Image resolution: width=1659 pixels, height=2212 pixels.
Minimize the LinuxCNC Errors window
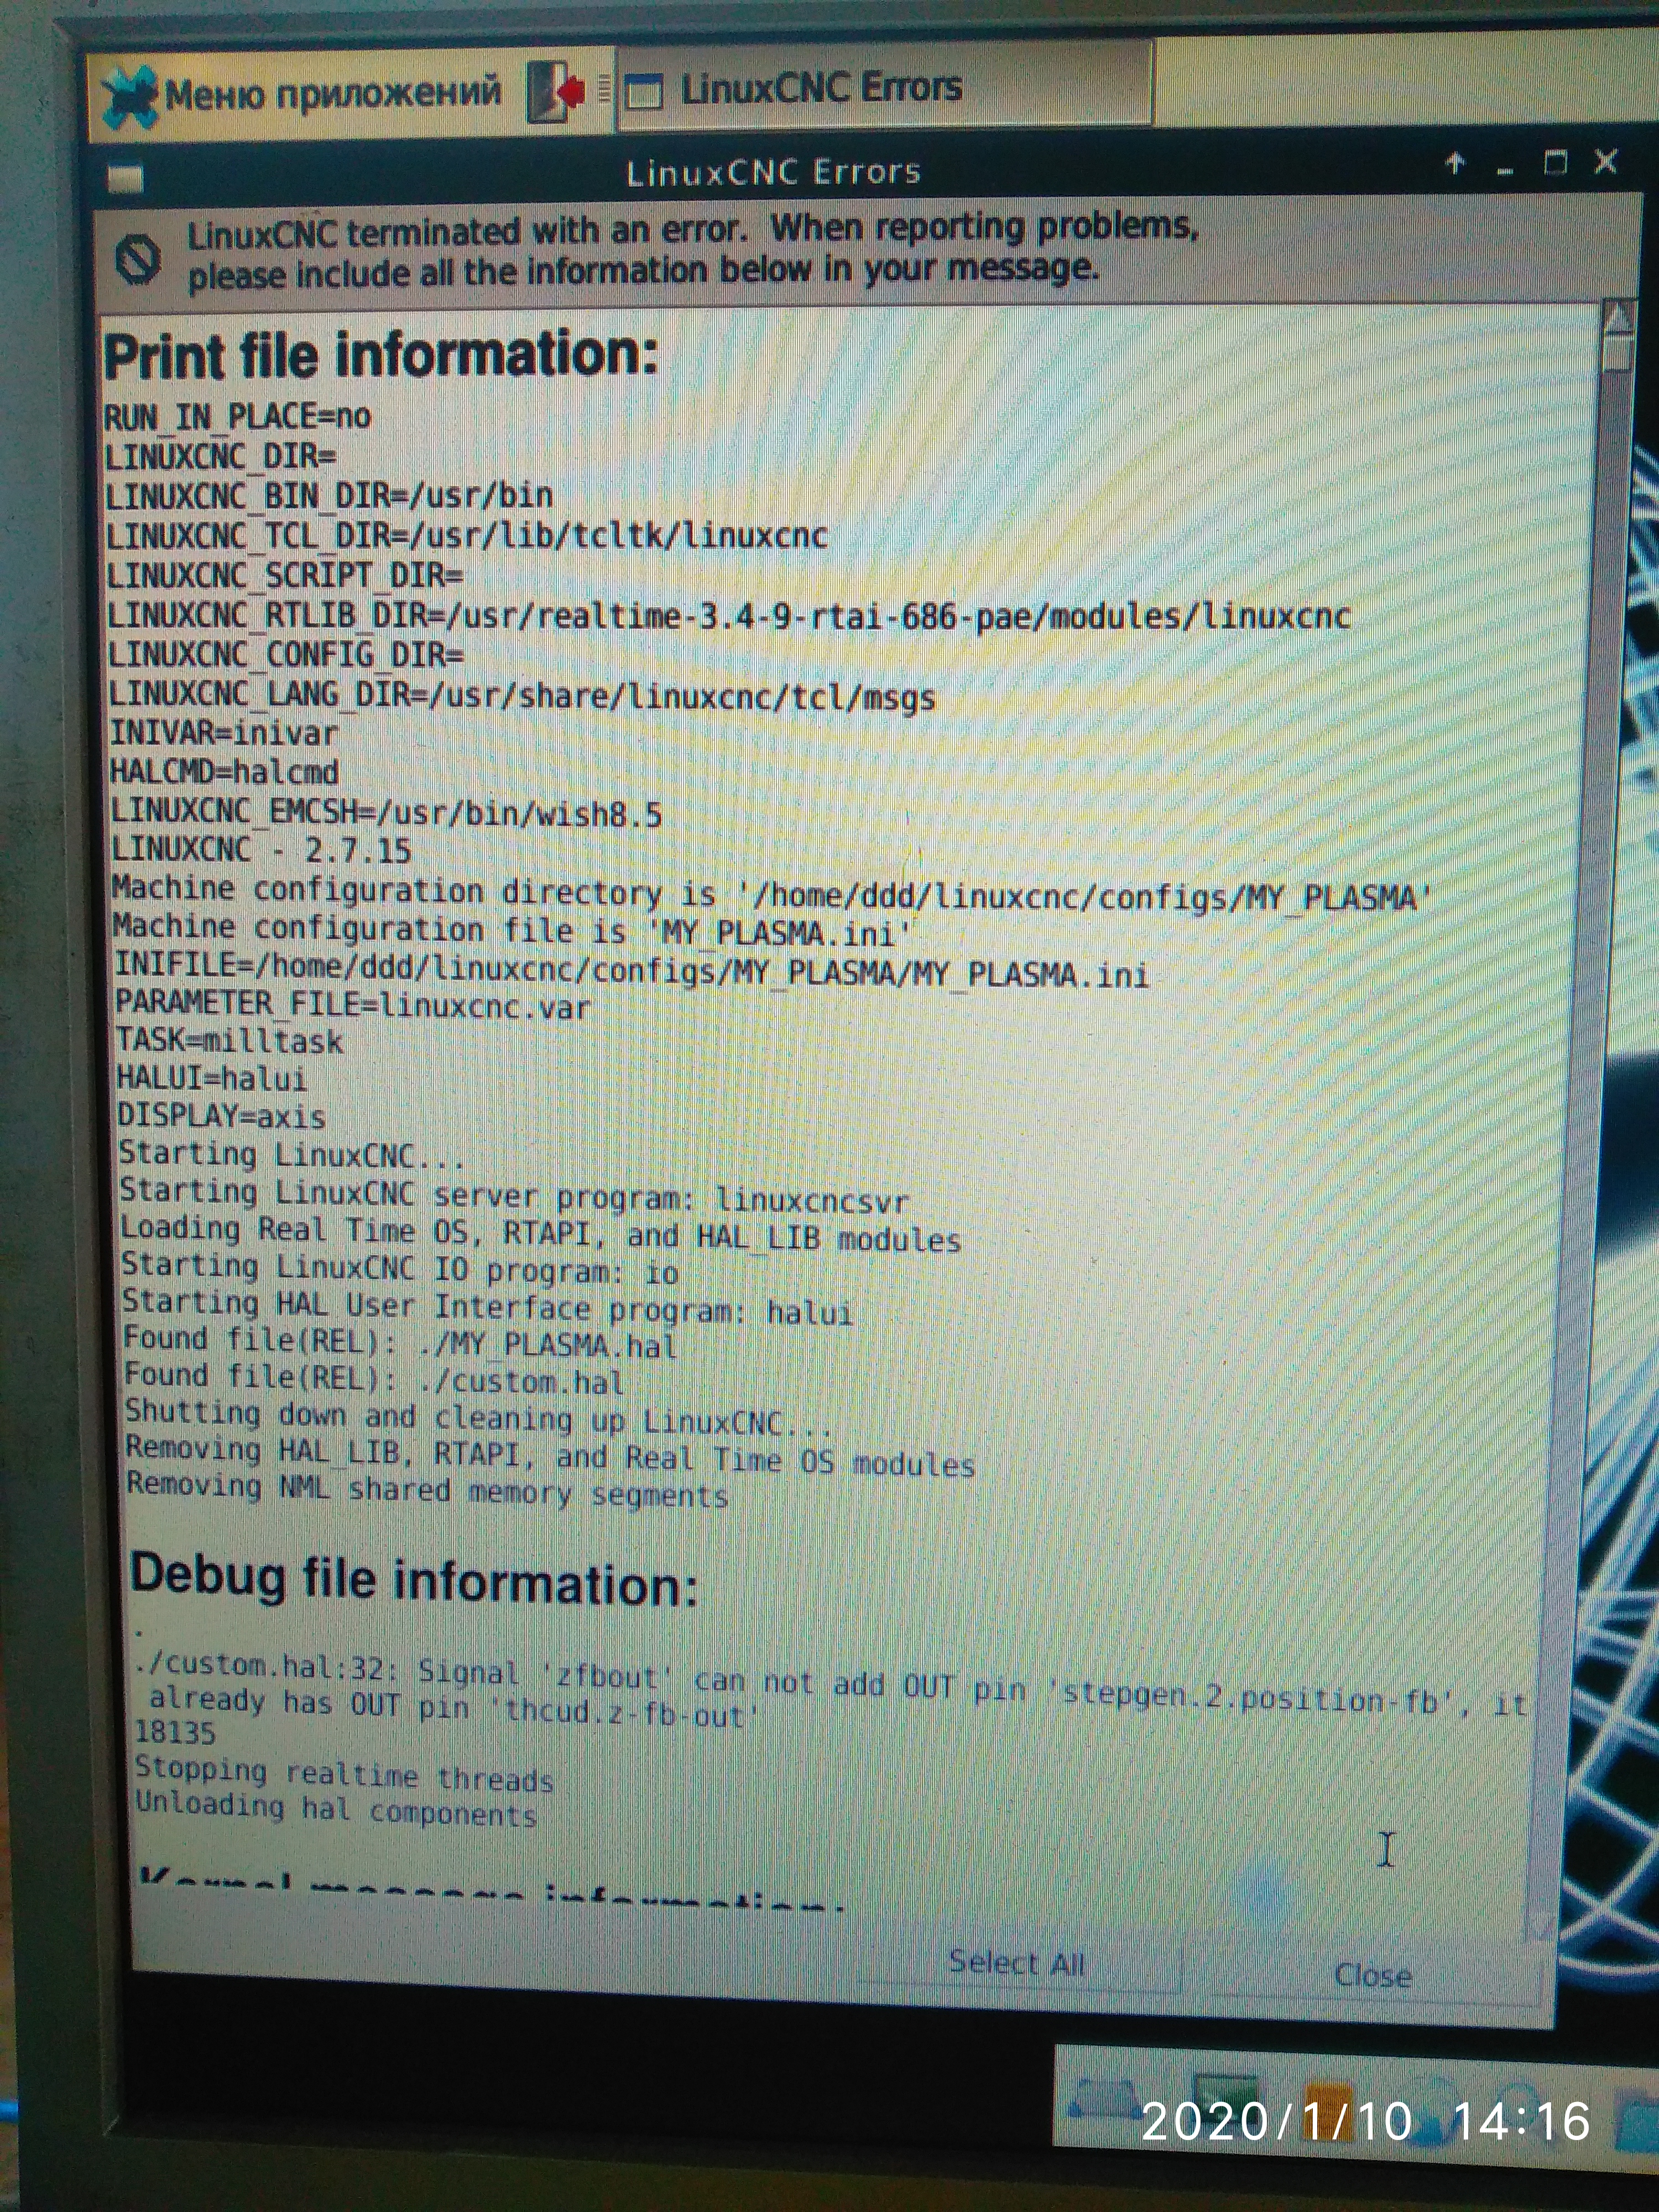1505,168
